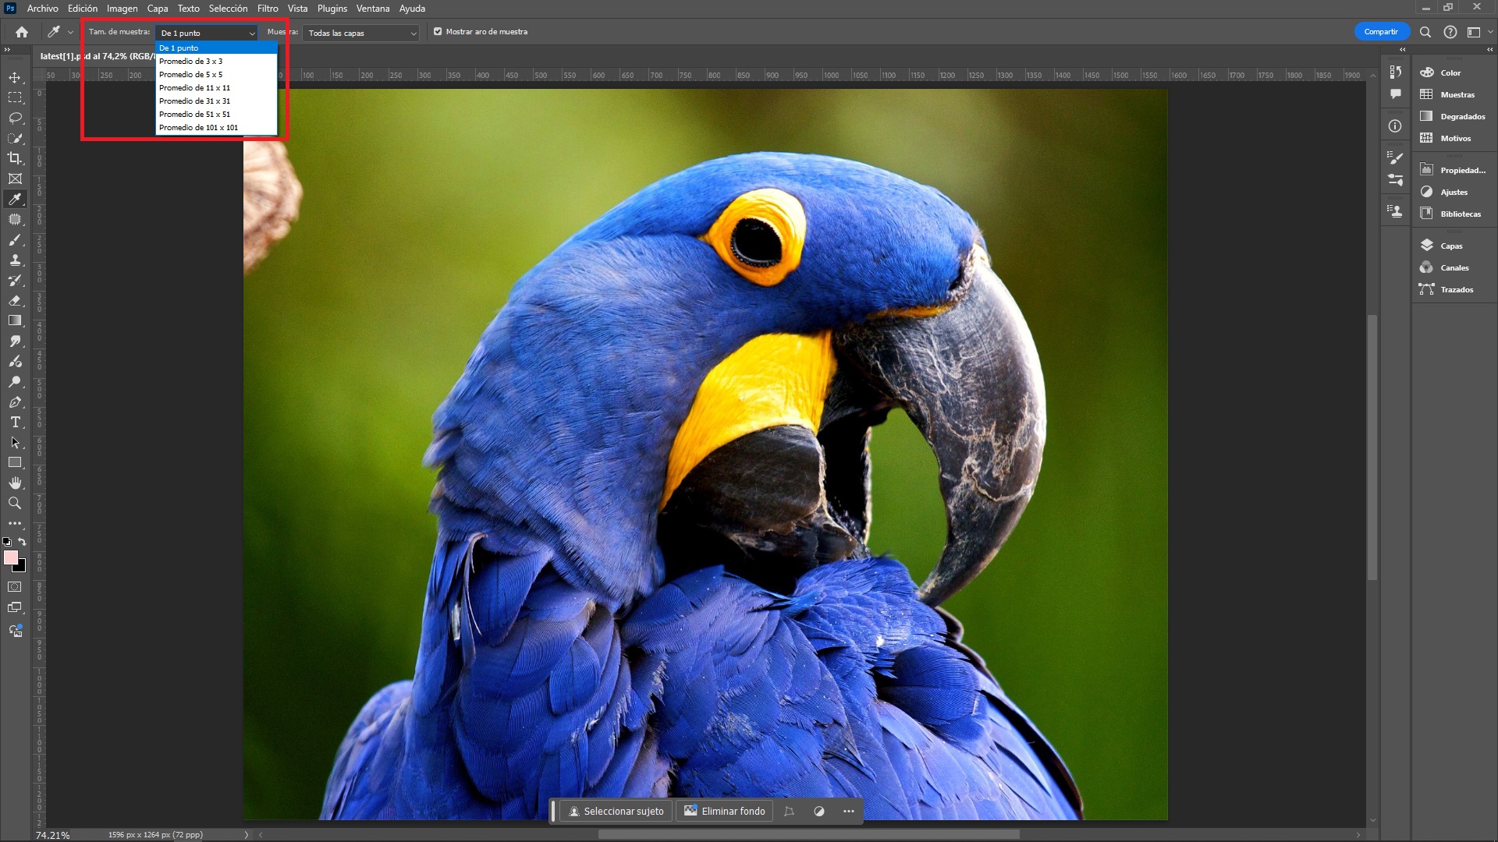Screen dimensions: 1498x842
Task: Toggle Quick Mask mode icon
Action: tap(15, 587)
